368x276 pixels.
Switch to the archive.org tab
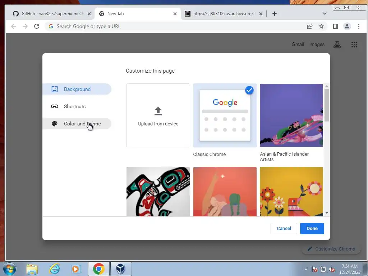click(x=224, y=14)
